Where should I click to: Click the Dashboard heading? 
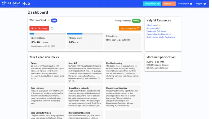(38, 12)
